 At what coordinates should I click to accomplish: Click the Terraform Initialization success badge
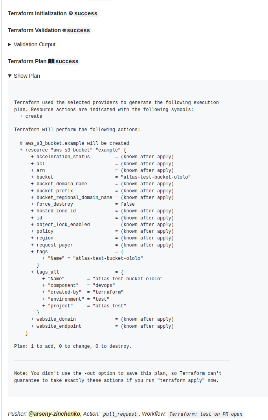point(86,13)
